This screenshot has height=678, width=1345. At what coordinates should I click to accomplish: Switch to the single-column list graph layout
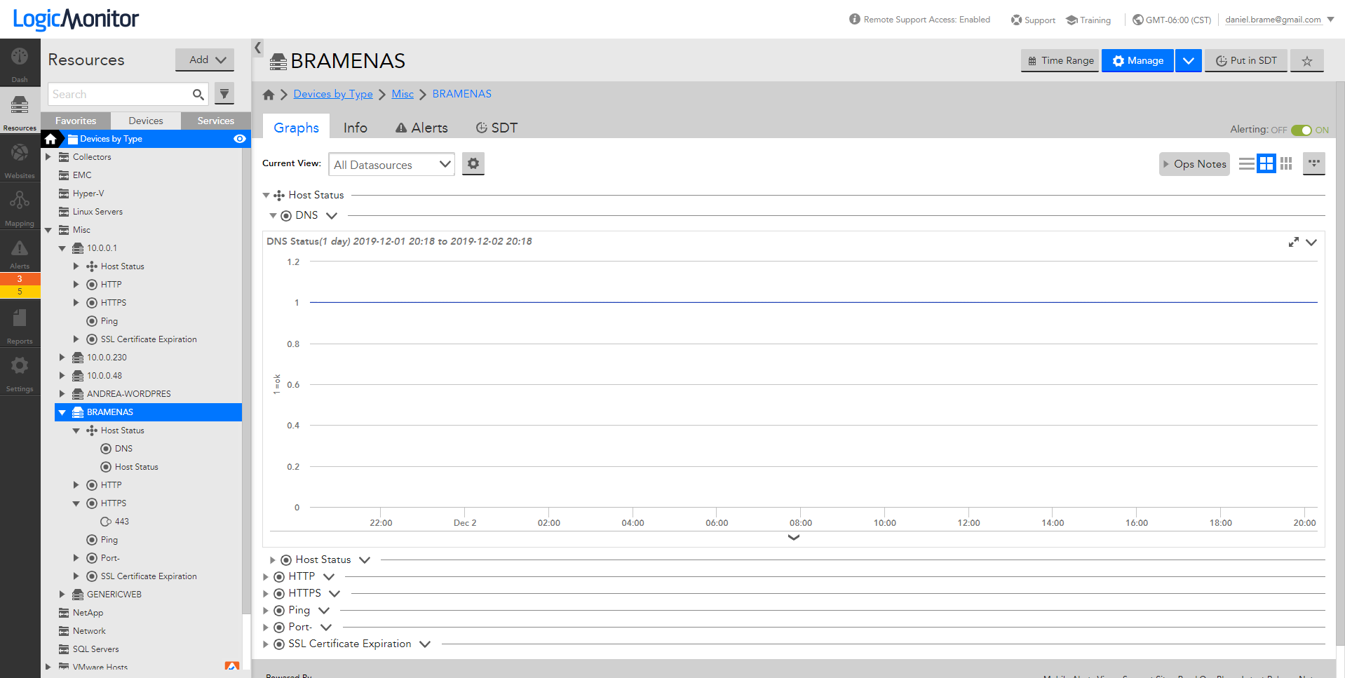tap(1246, 164)
